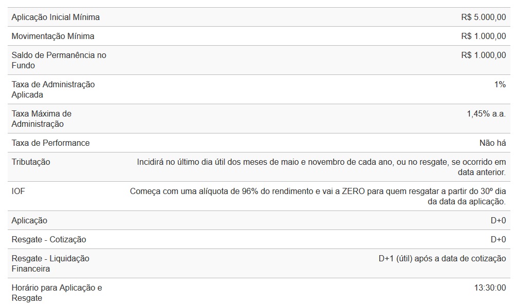Click the 'Movimentação Mínima' row label
515x307 pixels.
[53, 36]
